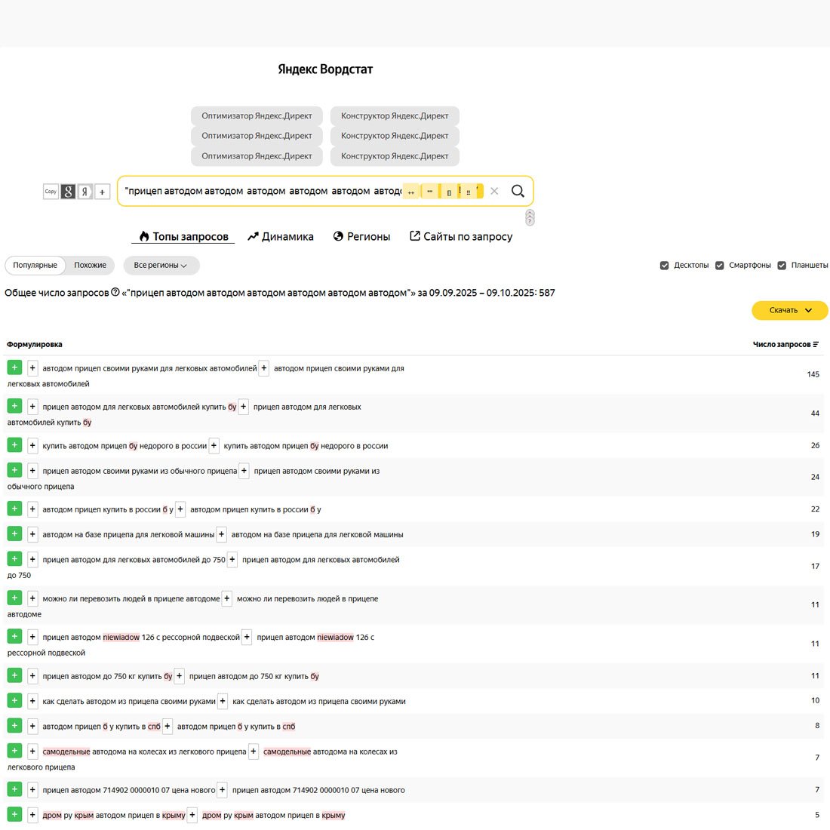Image resolution: width=830 pixels, height=830 pixels.
Task: Click the magnifier search icon
Action: point(518,191)
